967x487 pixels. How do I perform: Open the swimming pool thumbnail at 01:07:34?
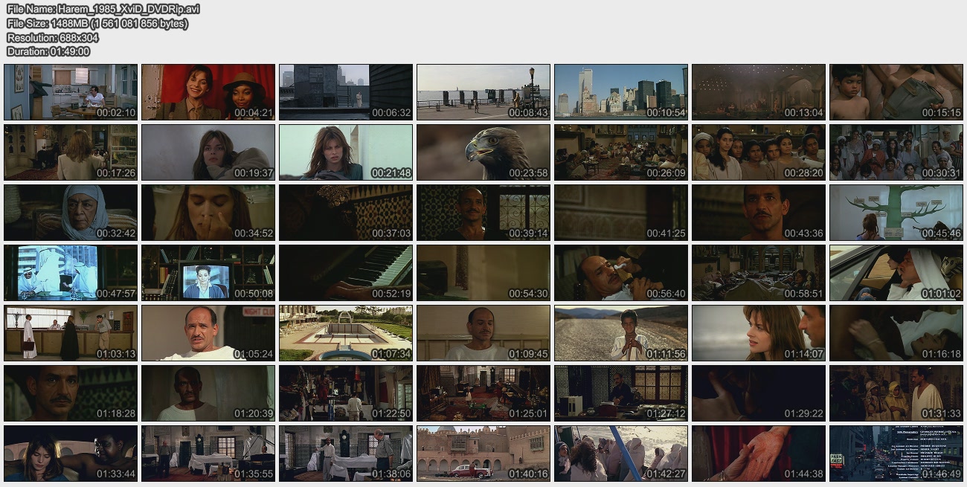click(x=346, y=333)
